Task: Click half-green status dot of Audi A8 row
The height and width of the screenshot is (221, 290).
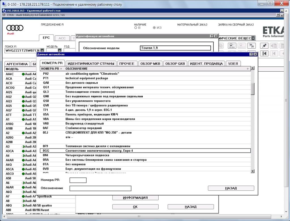Action: pyautogui.click(x=23, y=201)
